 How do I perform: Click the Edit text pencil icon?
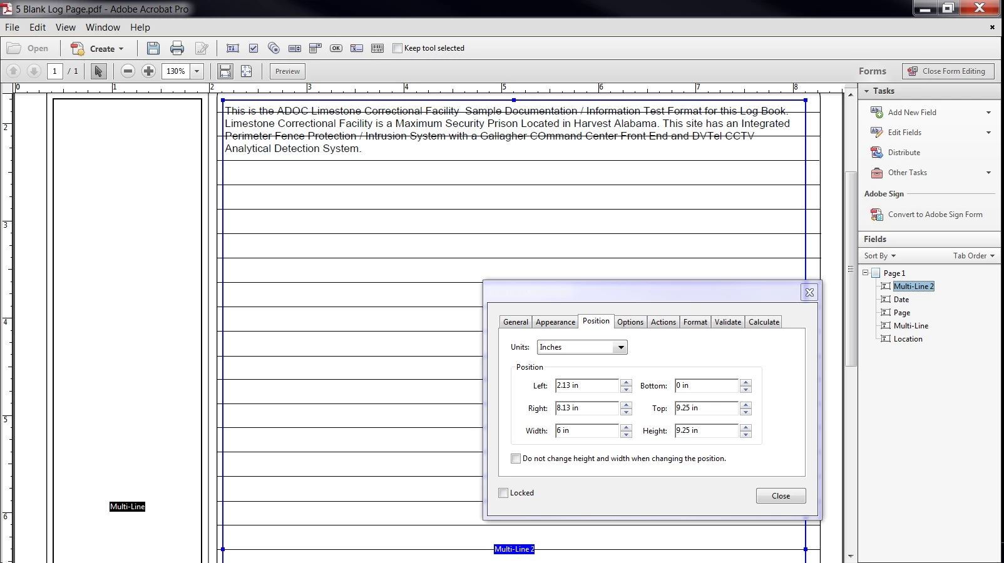click(202, 48)
